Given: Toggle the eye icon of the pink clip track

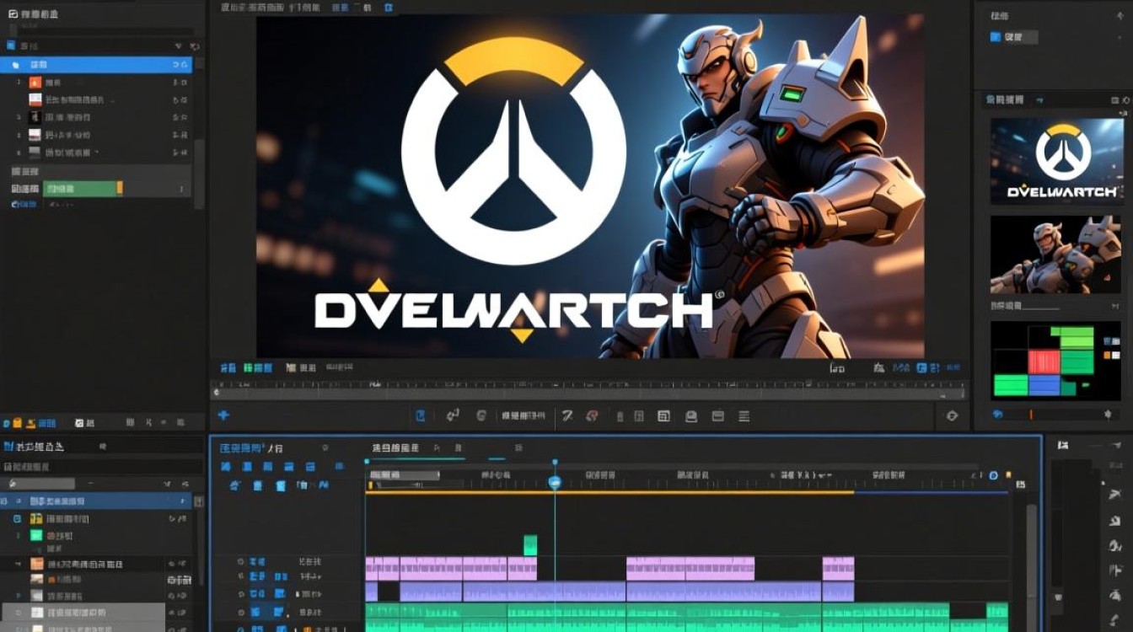Looking at the screenshot, I should (241, 561).
